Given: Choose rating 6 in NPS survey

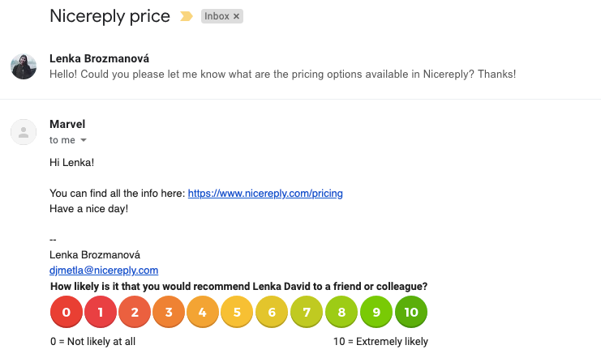Looking at the screenshot, I should tap(272, 312).
